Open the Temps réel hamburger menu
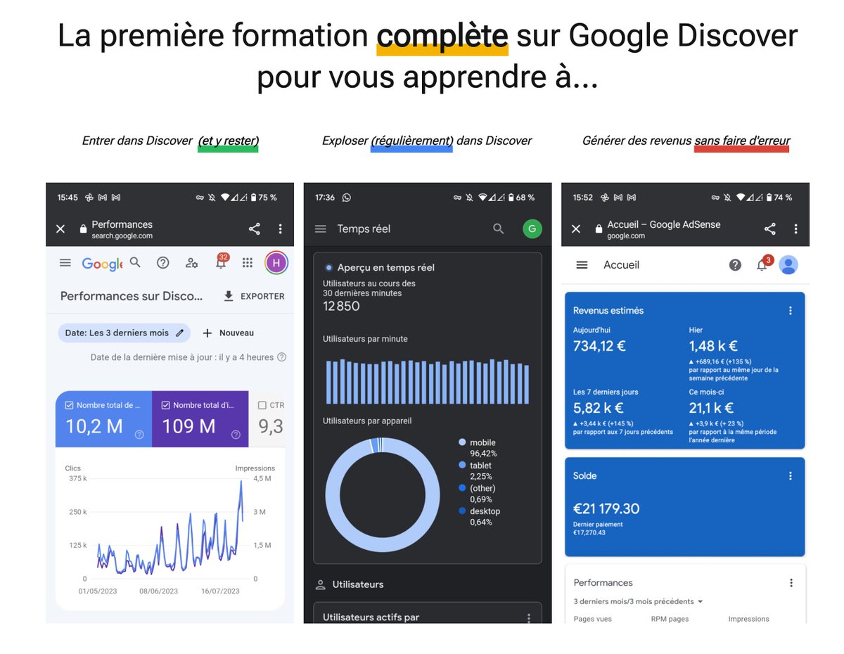Screen dimensions: 844x654 pos(321,229)
